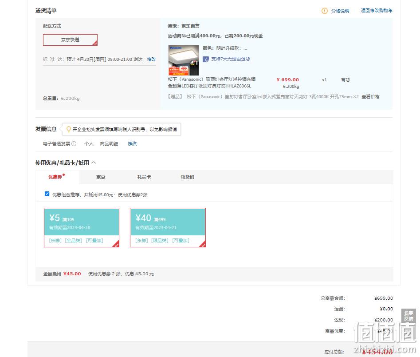Image resolution: width=420 pixels, height=357 pixels.
Task: Click the lightbulb tip icon in 发票信息
Action: click(x=69, y=129)
